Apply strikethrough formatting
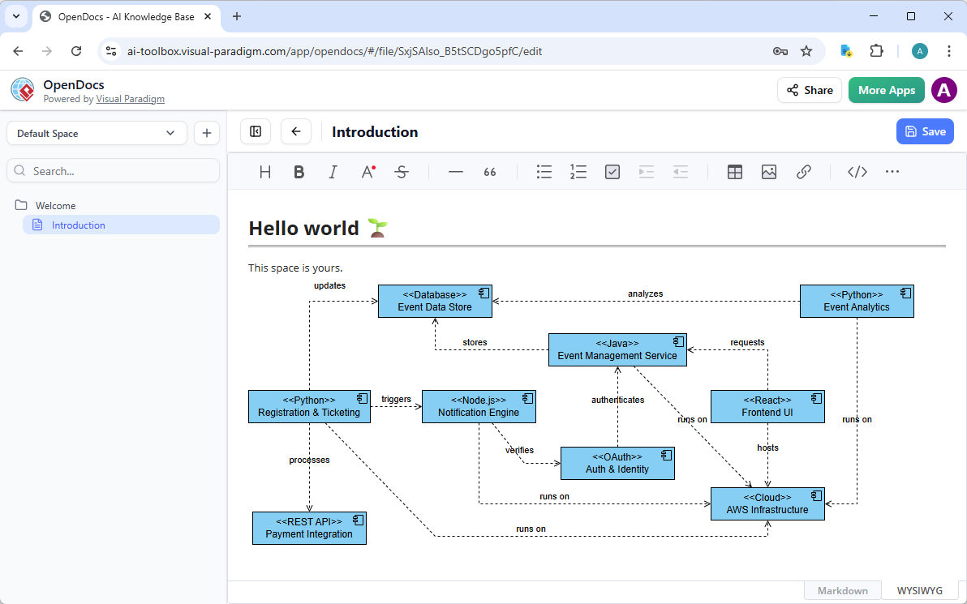Viewport: 967px width, 604px height. point(402,171)
